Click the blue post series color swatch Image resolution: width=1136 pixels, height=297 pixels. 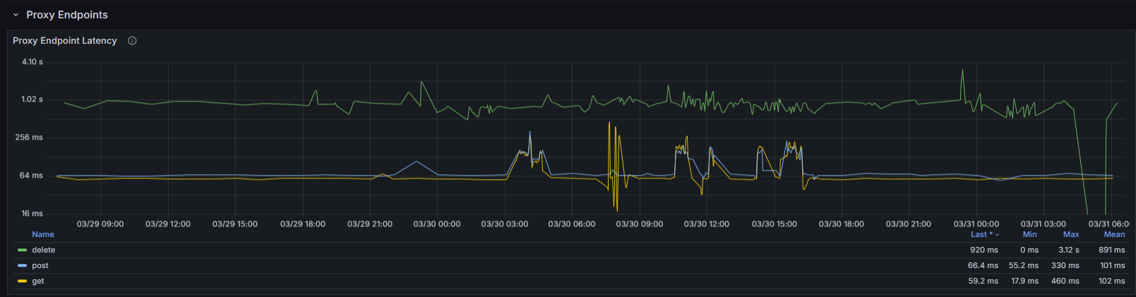pyautogui.click(x=22, y=266)
